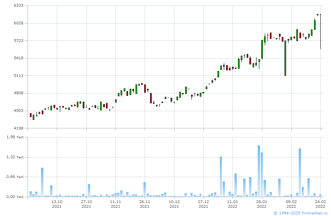
Task: Click the 11.11 2021 date label
Action: [115, 204]
